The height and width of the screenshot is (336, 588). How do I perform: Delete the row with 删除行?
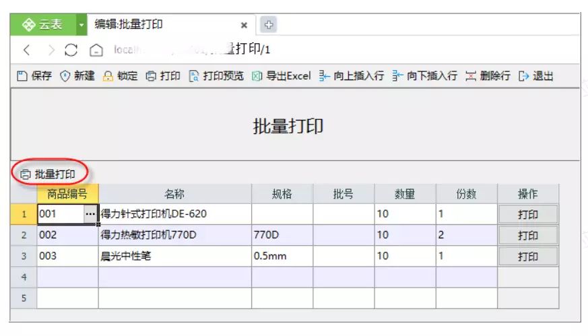pyautogui.click(x=488, y=76)
